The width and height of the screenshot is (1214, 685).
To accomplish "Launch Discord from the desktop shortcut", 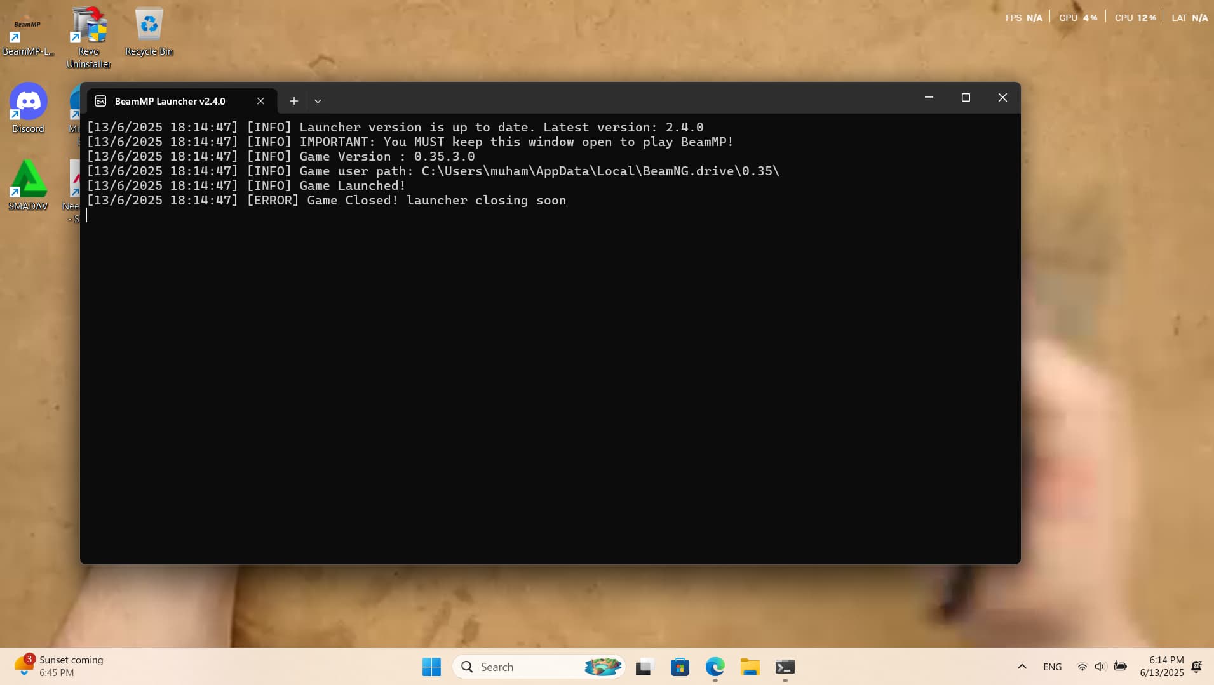I will 29,108.
